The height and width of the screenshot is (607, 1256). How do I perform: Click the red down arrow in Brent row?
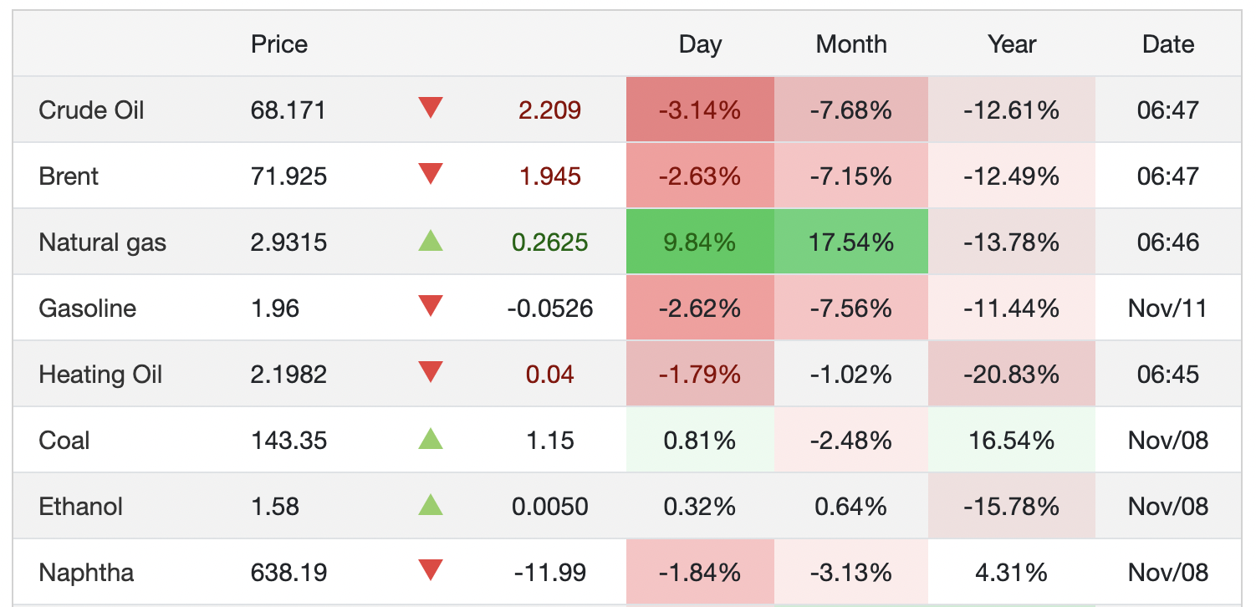point(430,174)
